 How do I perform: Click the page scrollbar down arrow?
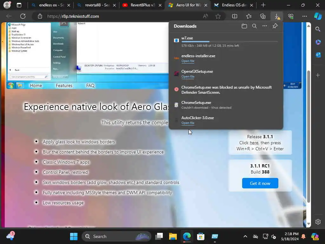[x=308, y=224]
